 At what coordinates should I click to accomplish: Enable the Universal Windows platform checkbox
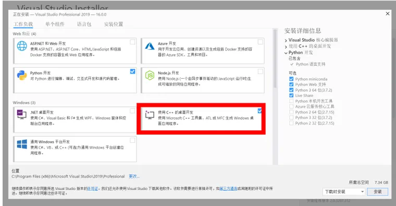click(x=132, y=140)
